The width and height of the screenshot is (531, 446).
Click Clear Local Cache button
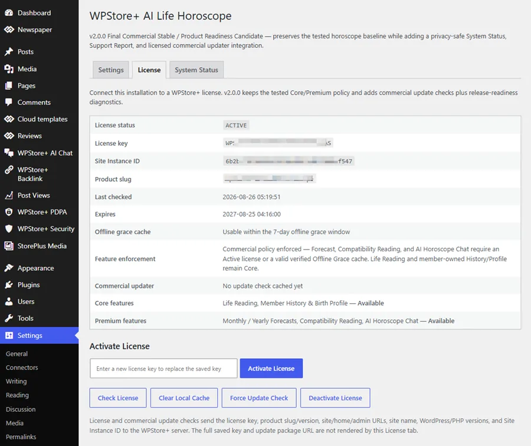(x=184, y=398)
